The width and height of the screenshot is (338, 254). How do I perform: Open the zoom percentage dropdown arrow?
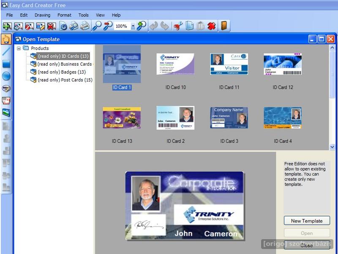(133, 26)
